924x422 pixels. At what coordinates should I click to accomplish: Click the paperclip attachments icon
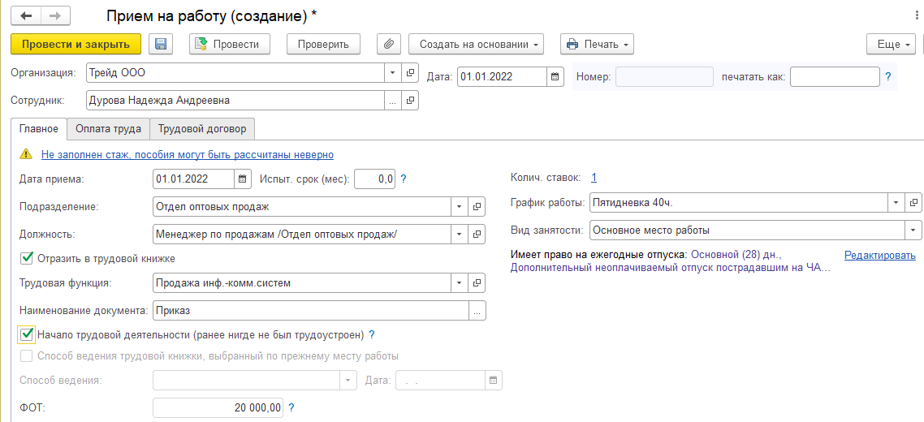[389, 45]
